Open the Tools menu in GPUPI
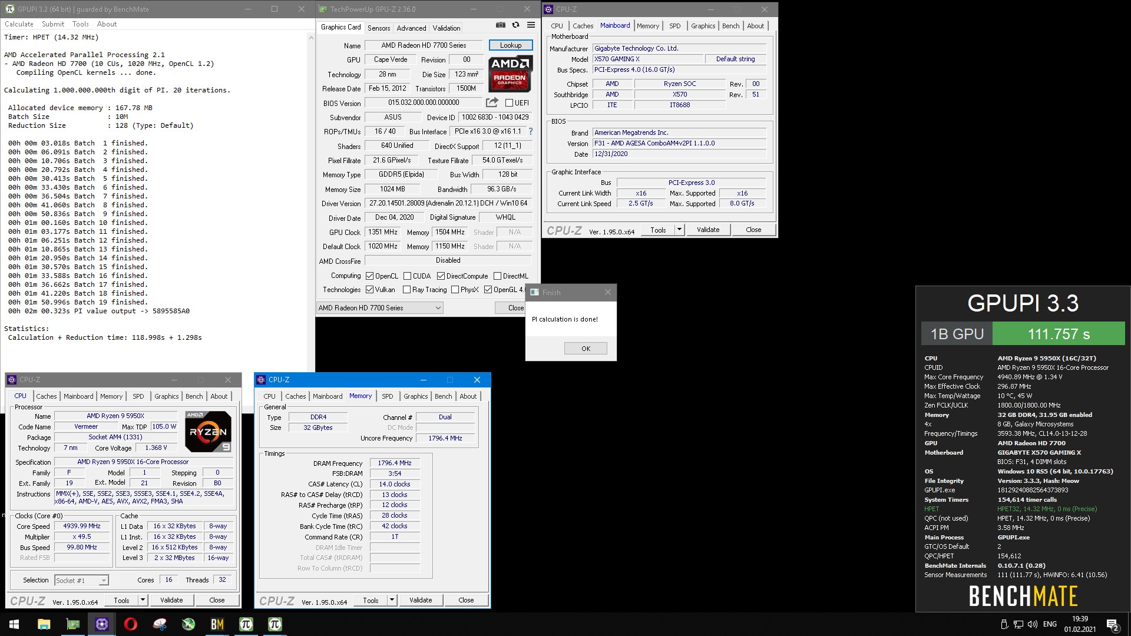 click(x=81, y=24)
